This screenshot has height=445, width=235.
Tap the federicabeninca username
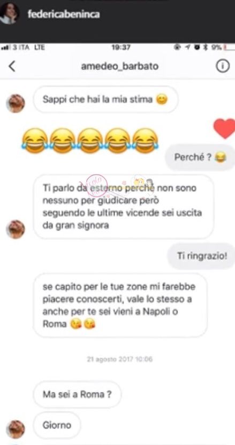pyautogui.click(x=63, y=14)
